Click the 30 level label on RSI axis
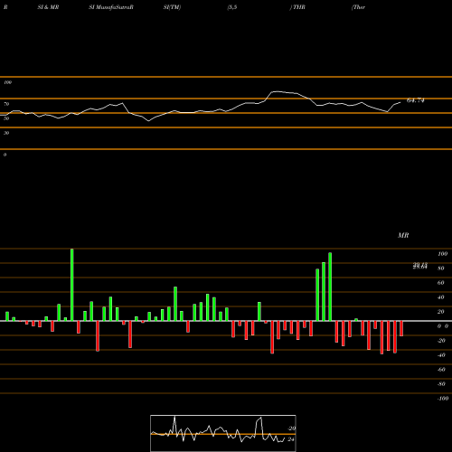Viewport: 452px width, 452px height. (x=6, y=133)
